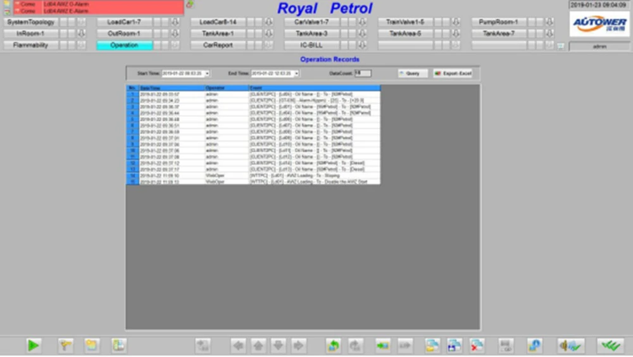Click the grey redo arrow icon
The height and width of the screenshot is (357, 633).
(x=355, y=346)
